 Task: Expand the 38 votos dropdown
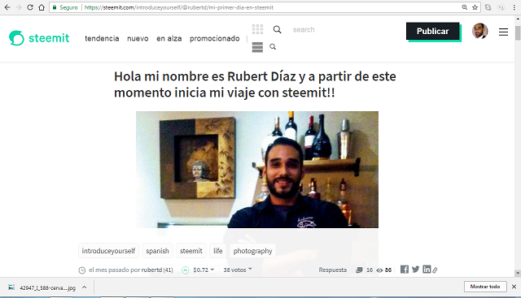[238, 270]
